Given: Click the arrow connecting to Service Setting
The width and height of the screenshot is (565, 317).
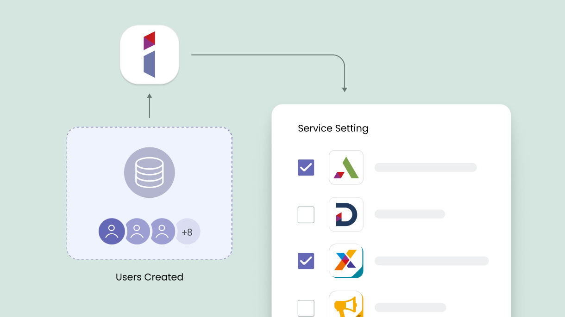Looking at the screenshot, I should coord(344,74).
